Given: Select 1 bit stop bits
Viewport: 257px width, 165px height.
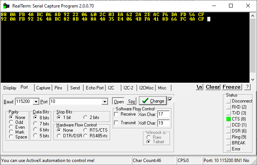Looking at the screenshot, I should (x=64, y=117).
